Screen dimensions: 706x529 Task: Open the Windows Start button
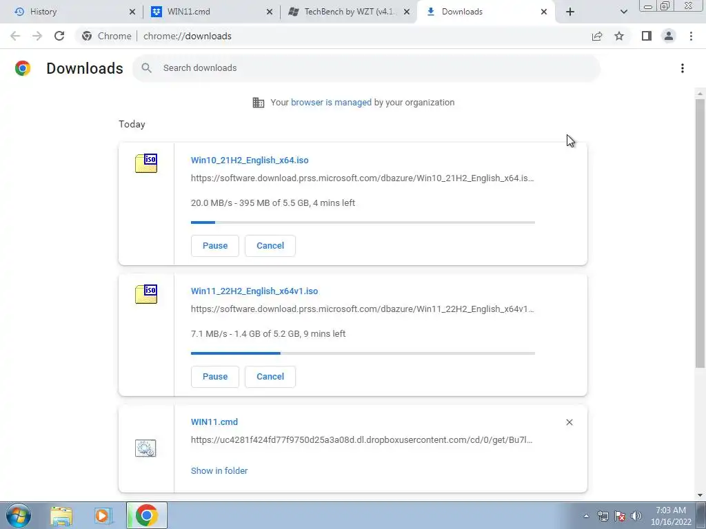19,515
